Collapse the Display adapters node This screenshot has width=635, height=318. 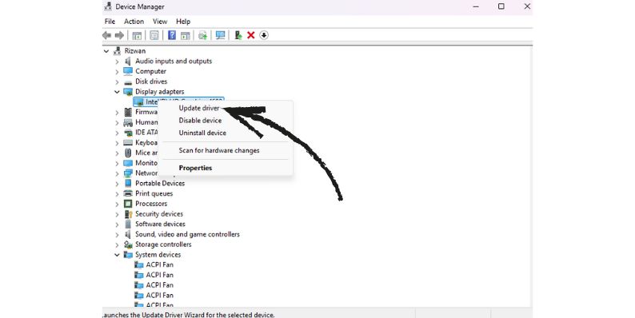pyautogui.click(x=117, y=92)
